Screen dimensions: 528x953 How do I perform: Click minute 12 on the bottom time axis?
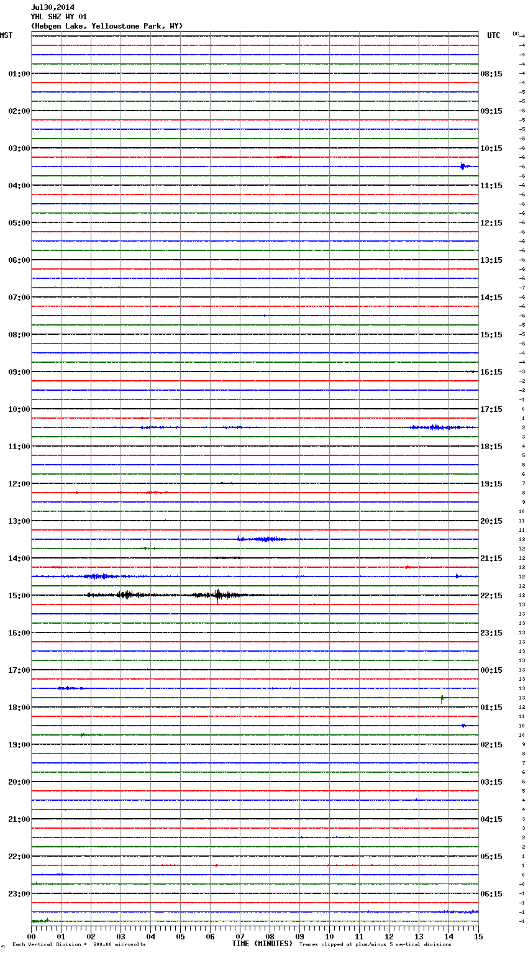tap(389, 936)
